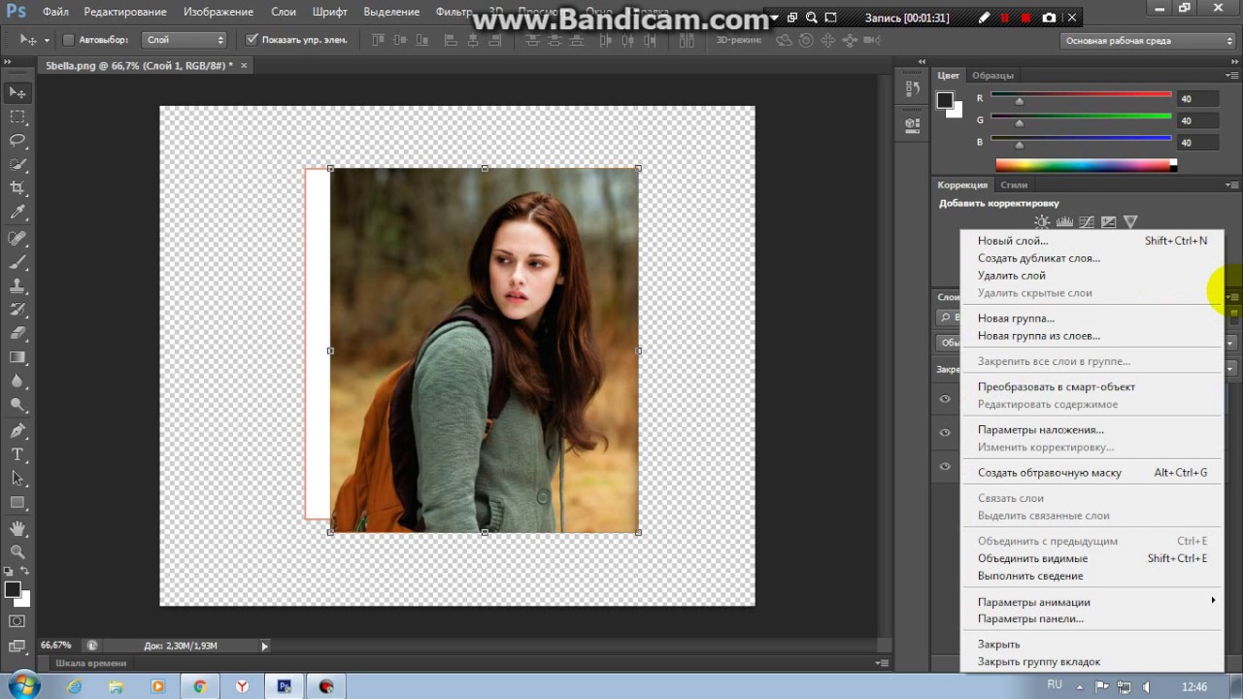The width and height of the screenshot is (1243, 699).
Task: Select the Zoom tool in toolbox
Action: (17, 552)
